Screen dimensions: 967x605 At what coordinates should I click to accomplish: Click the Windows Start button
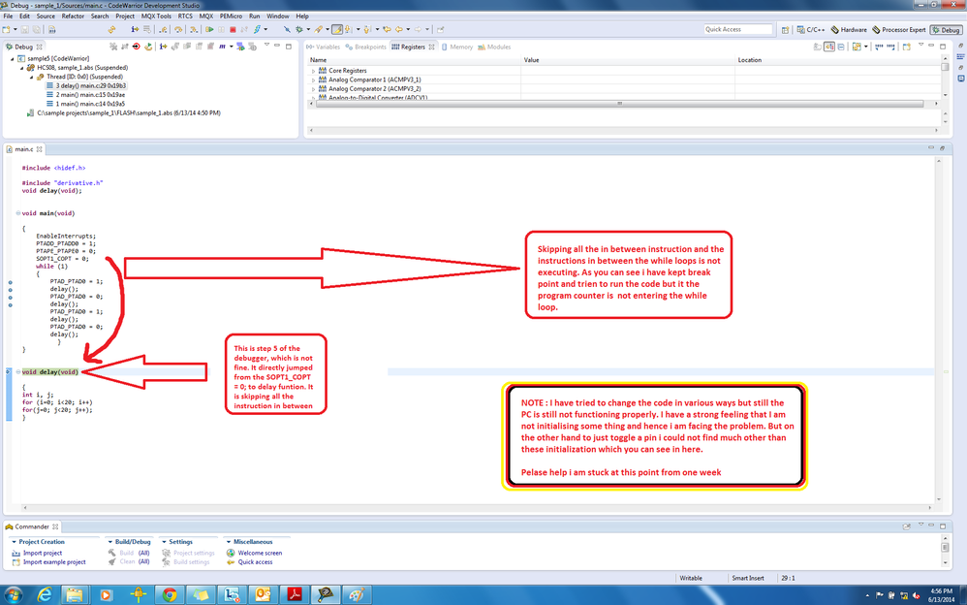pyautogui.click(x=13, y=594)
